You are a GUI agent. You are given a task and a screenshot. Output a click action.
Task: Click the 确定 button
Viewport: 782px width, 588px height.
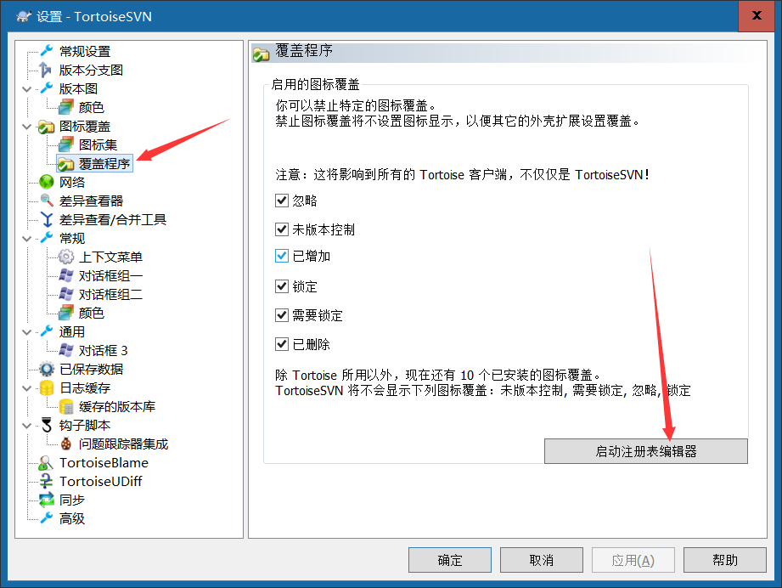450,560
